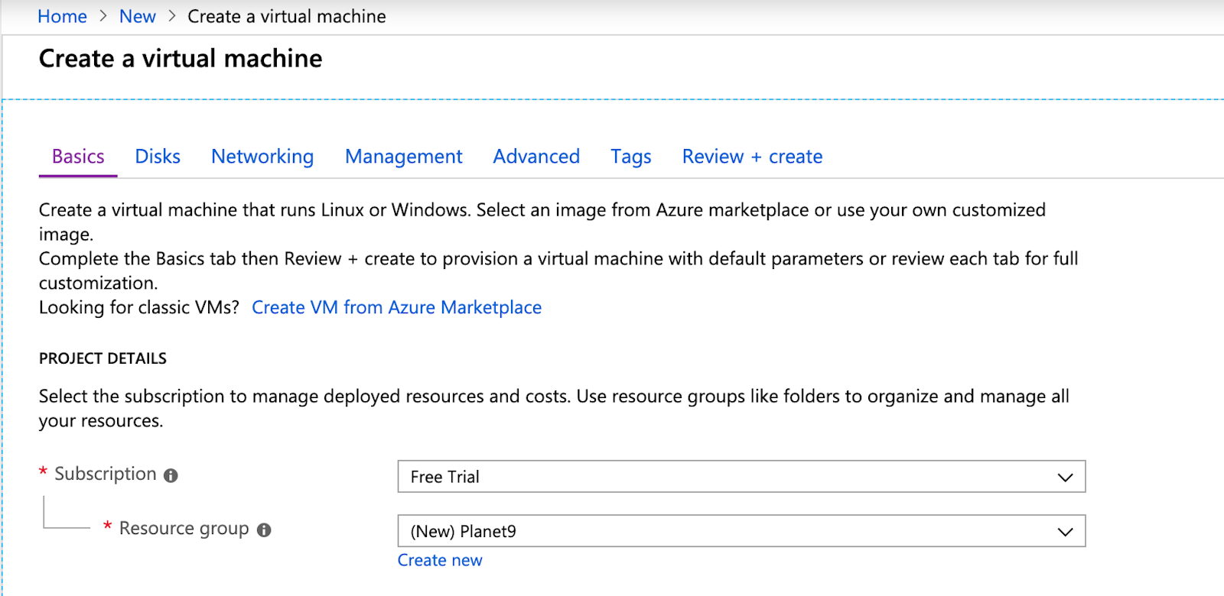Open the Subscription dropdown showing Free Trial
Viewport: 1224px width, 596px height.
tap(741, 477)
